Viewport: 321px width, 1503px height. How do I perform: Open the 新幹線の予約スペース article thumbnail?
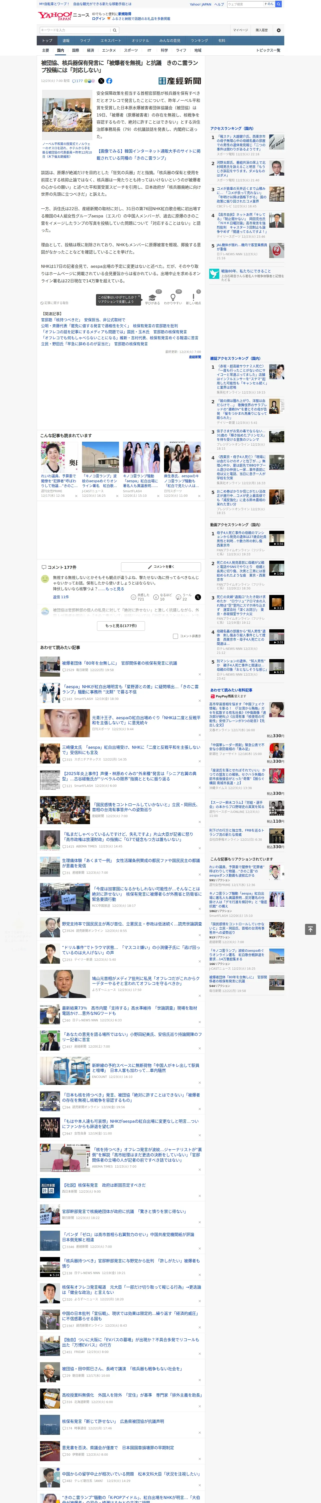65,1071
